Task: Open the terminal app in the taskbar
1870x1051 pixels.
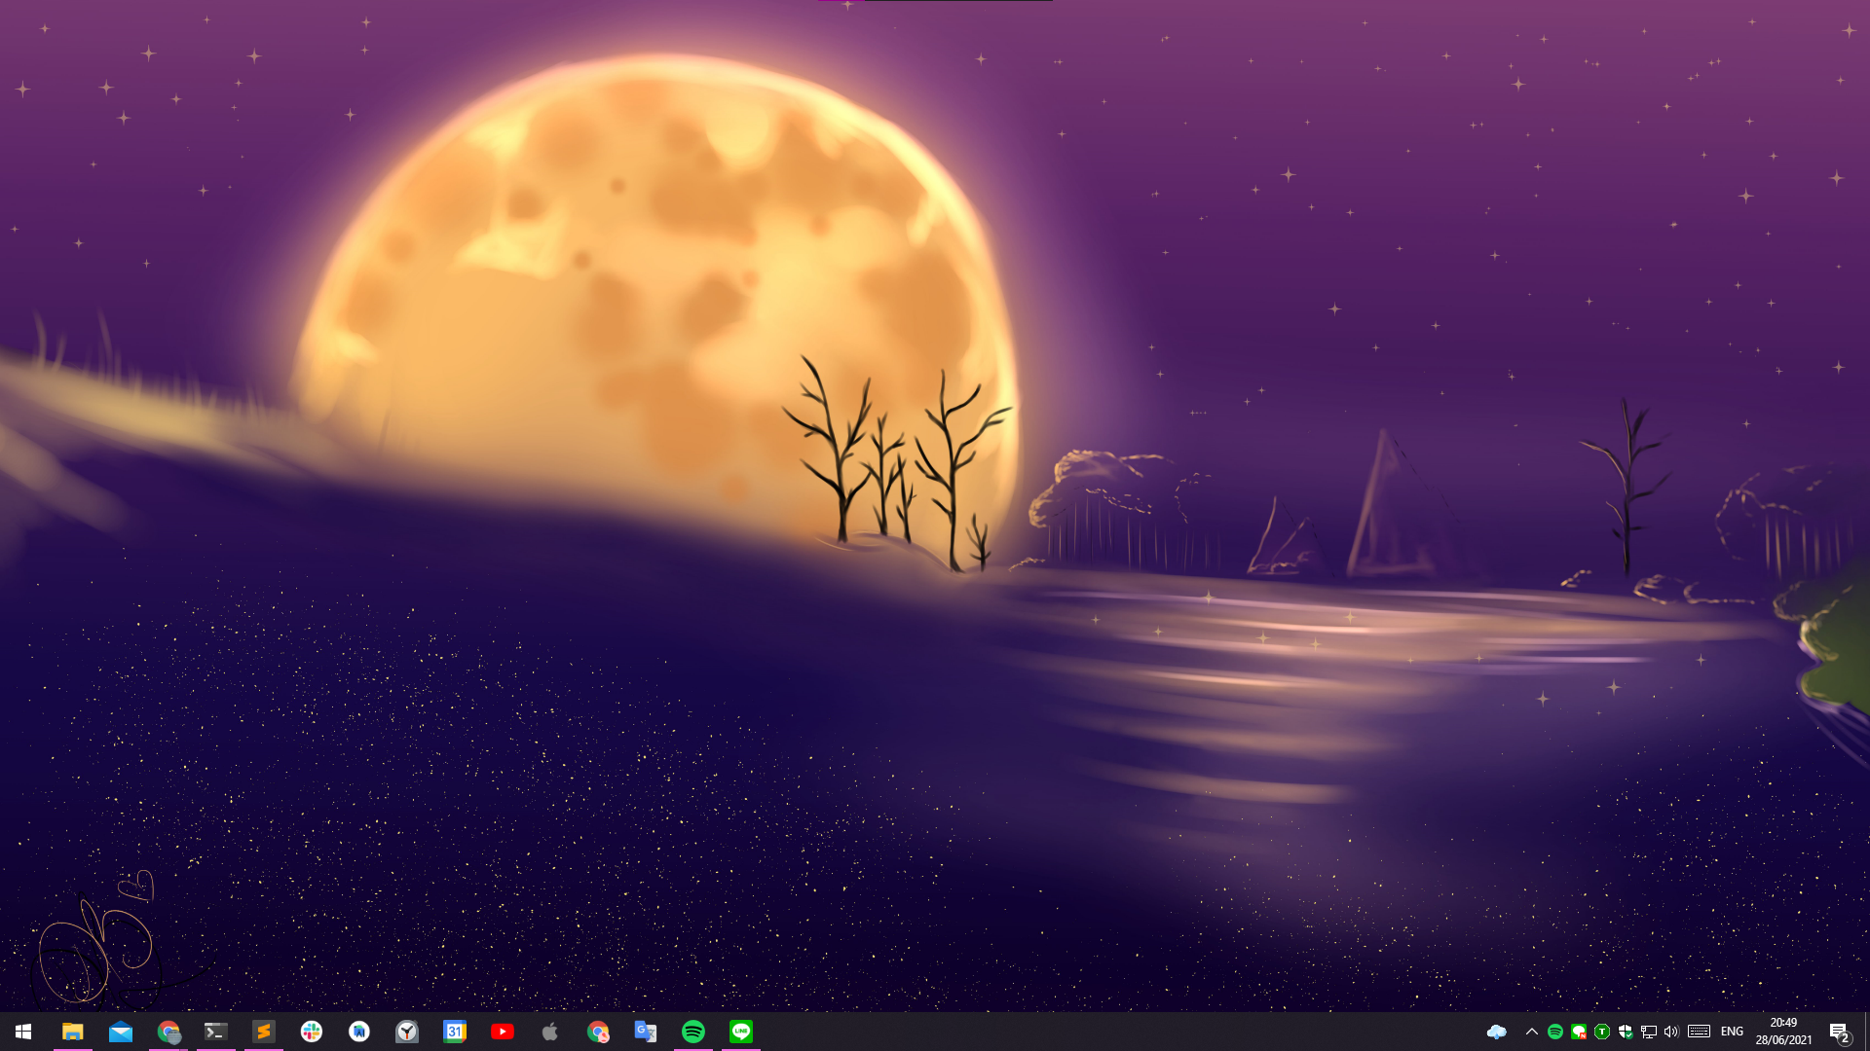Action: tap(215, 1032)
